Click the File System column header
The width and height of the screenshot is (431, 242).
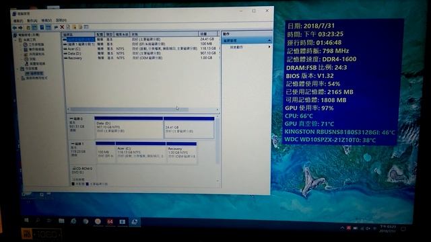click(x=122, y=34)
